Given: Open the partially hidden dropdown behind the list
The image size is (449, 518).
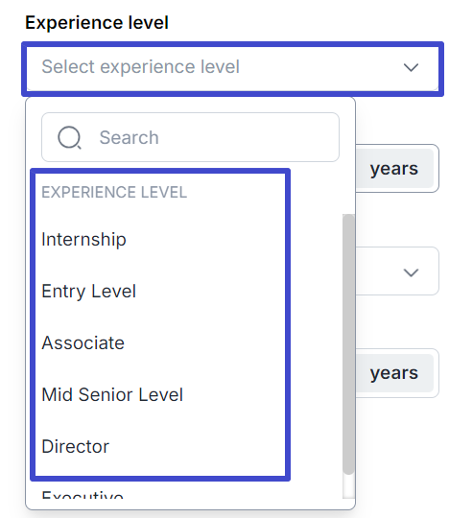Looking at the screenshot, I should point(397,271).
